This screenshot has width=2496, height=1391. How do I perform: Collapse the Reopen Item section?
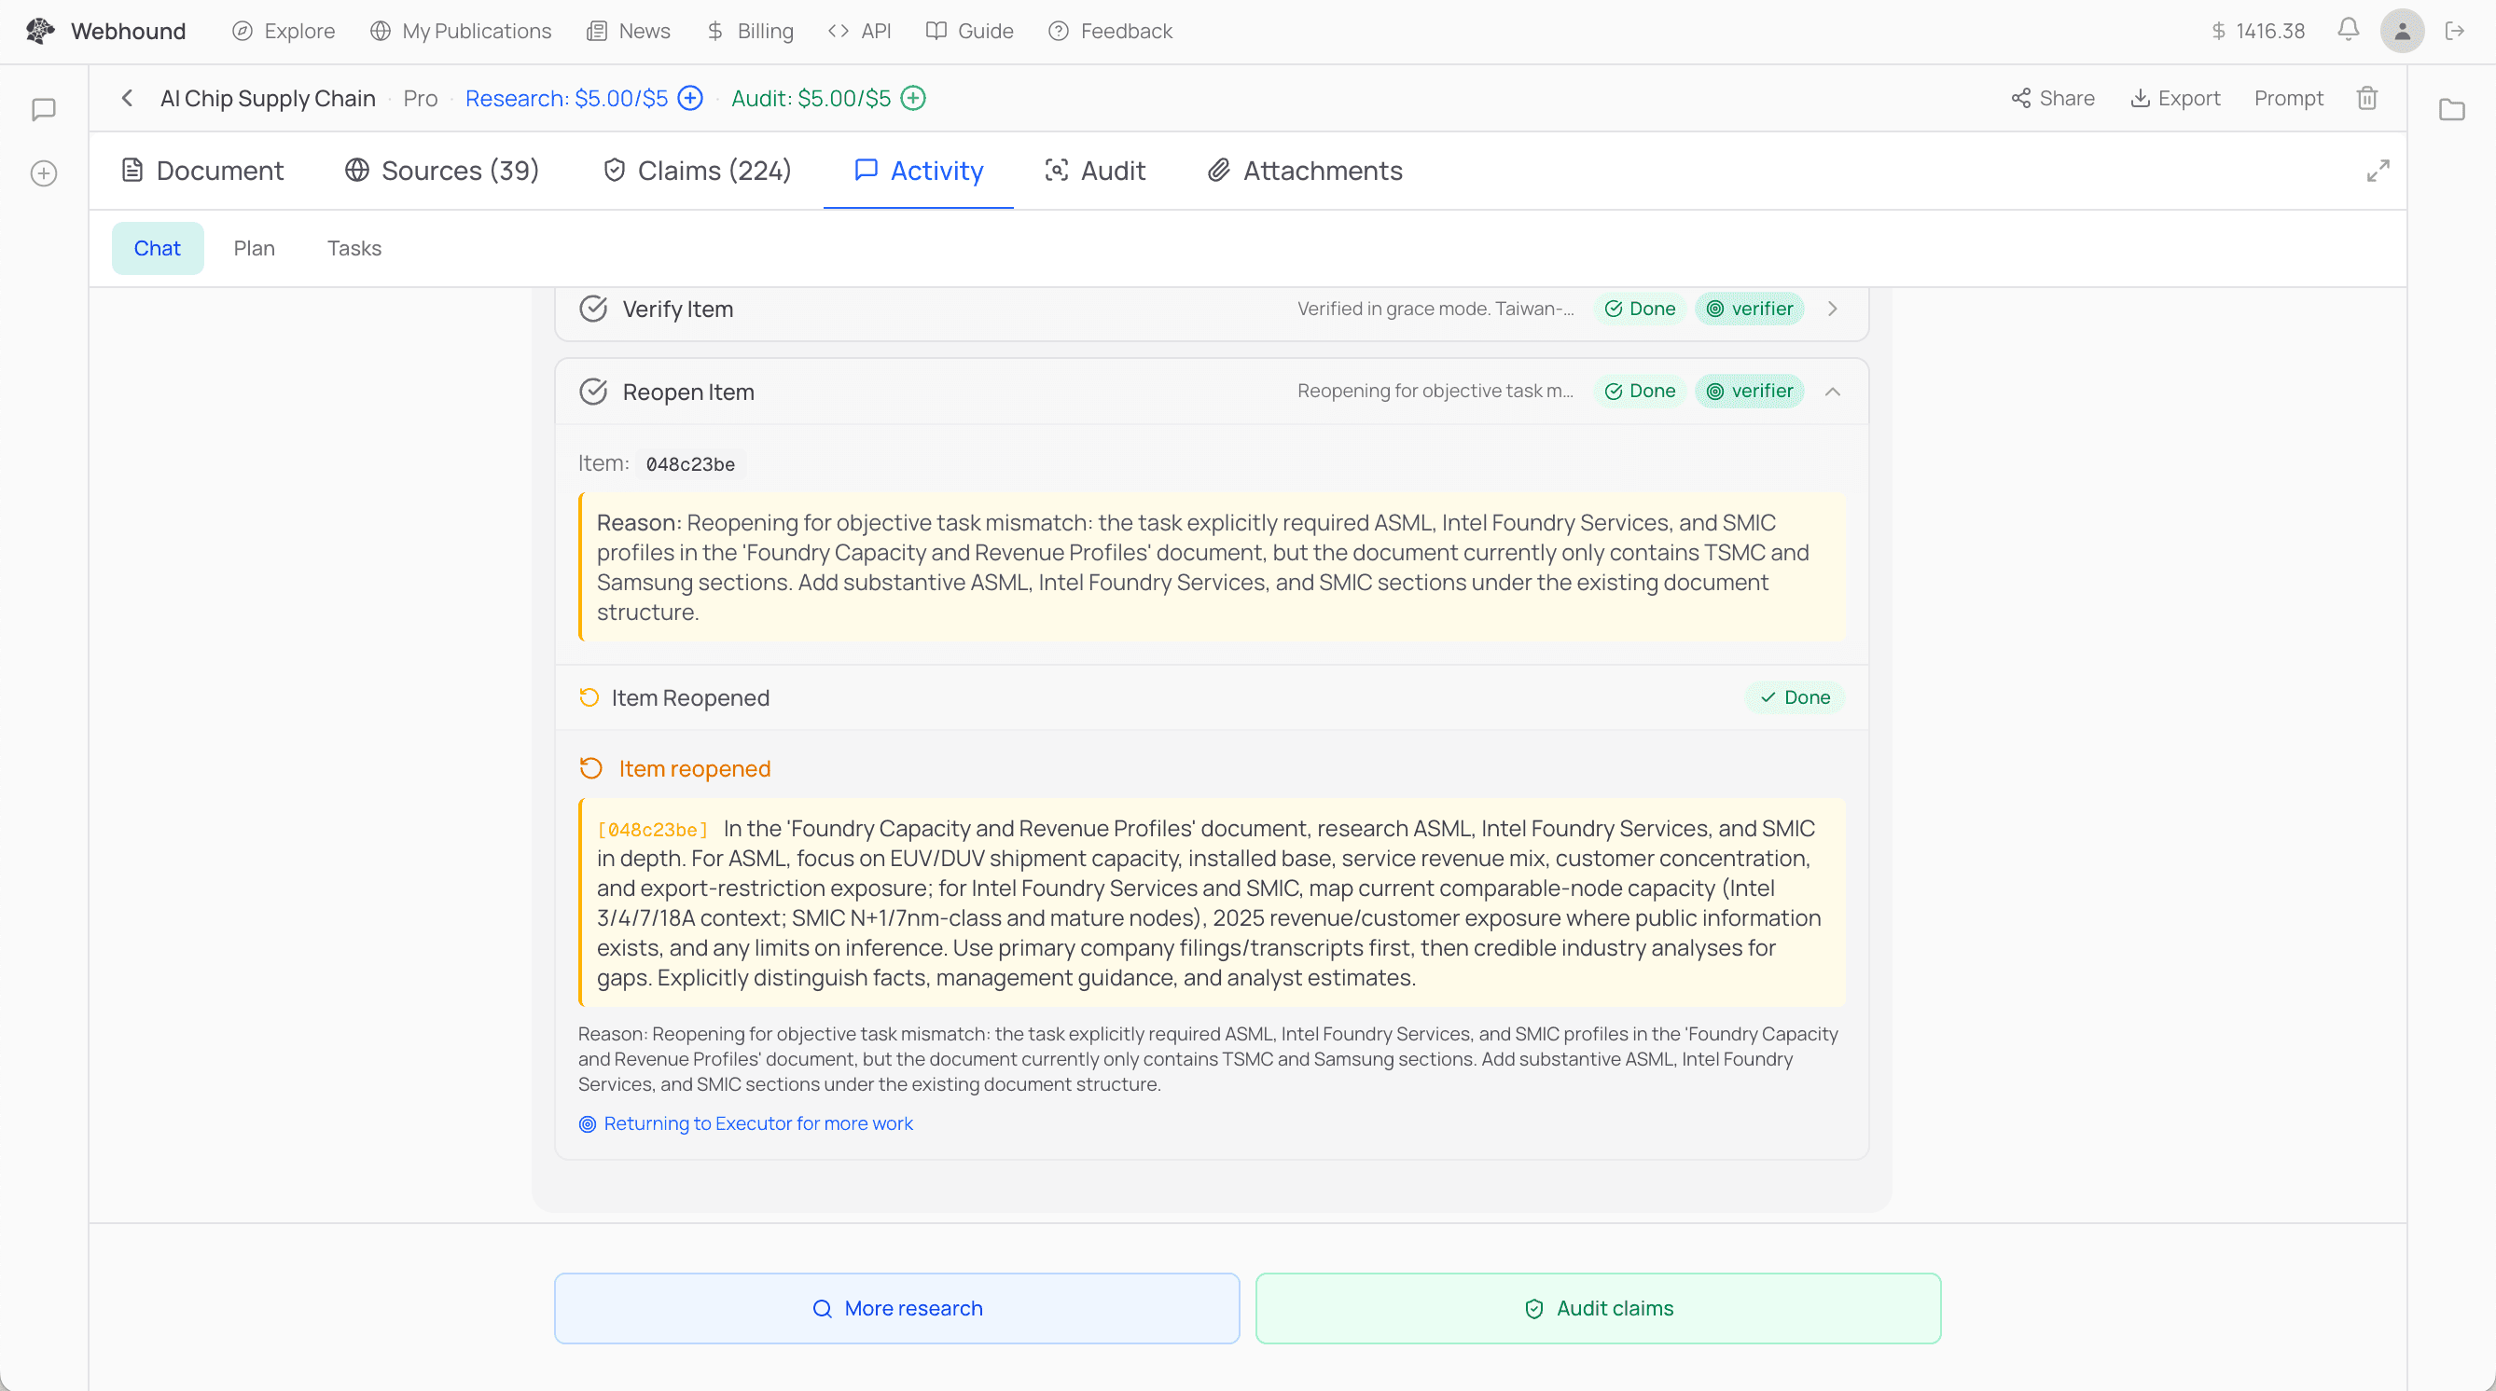click(x=1832, y=392)
